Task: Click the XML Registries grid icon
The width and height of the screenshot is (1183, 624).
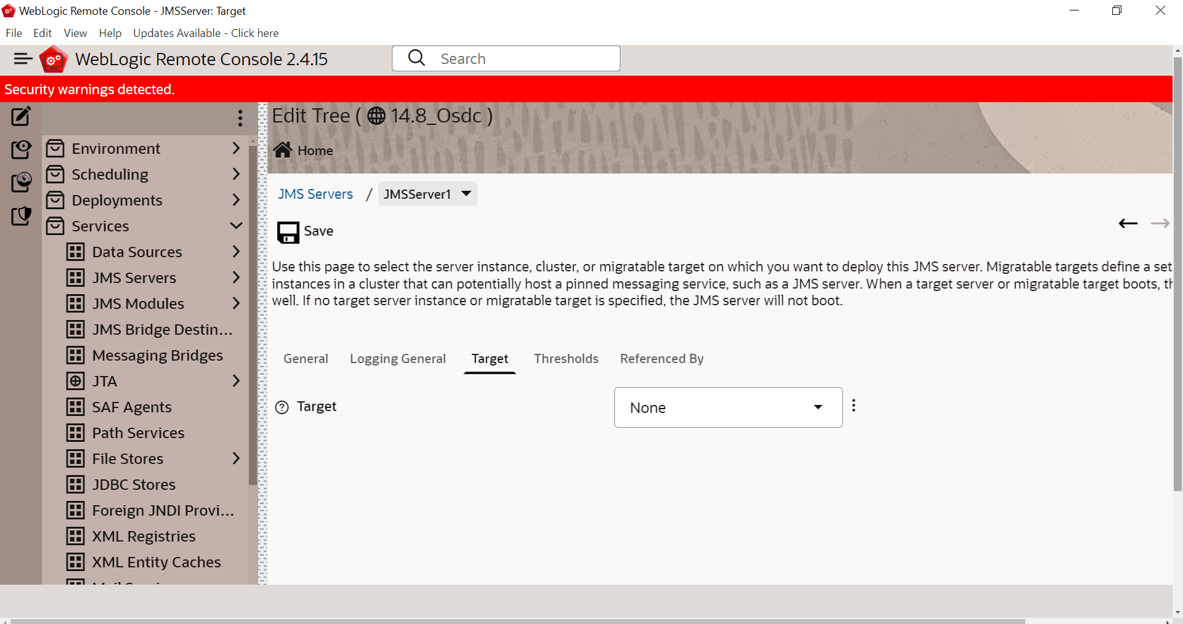Action: pos(76,536)
